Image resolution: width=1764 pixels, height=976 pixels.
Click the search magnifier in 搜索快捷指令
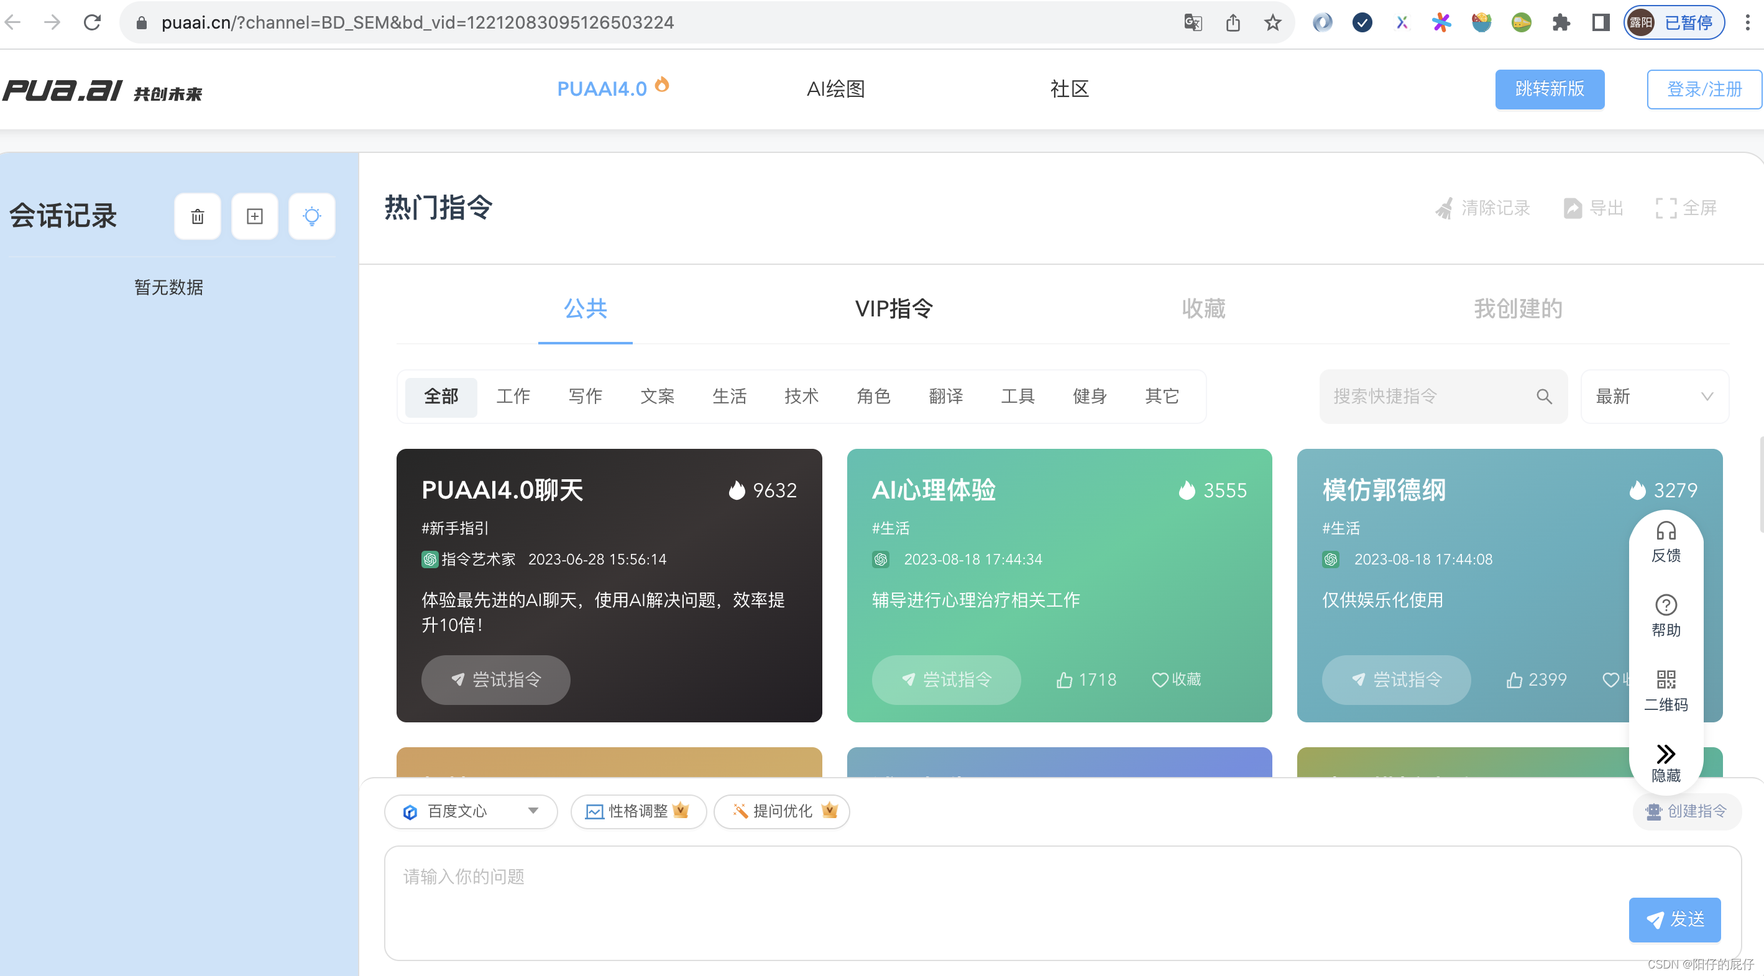(x=1543, y=397)
